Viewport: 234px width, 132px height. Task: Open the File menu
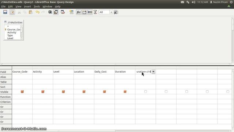(3, 7)
